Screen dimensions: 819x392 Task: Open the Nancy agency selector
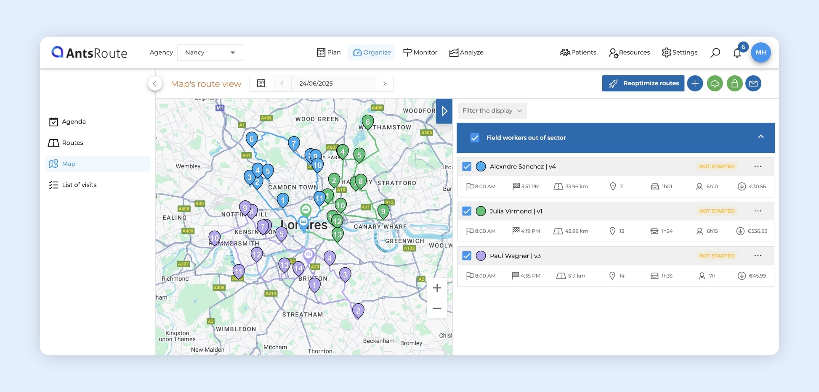click(x=210, y=52)
